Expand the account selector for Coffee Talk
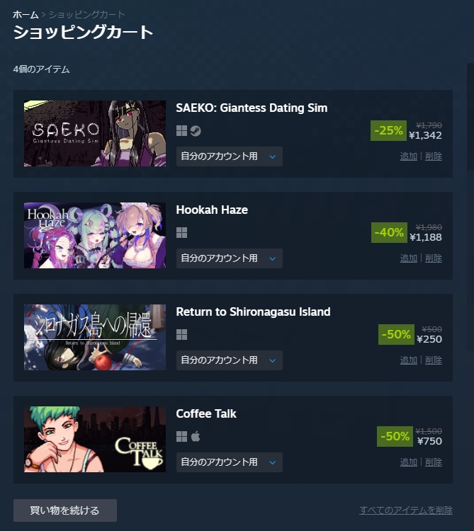474x531 pixels. 230,462
